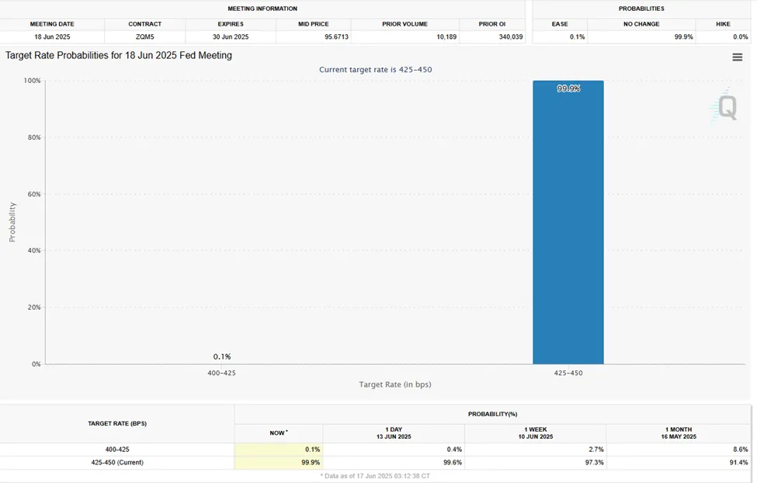Click the 1 day value 0.4%
The image size is (757, 483).
tap(454, 450)
